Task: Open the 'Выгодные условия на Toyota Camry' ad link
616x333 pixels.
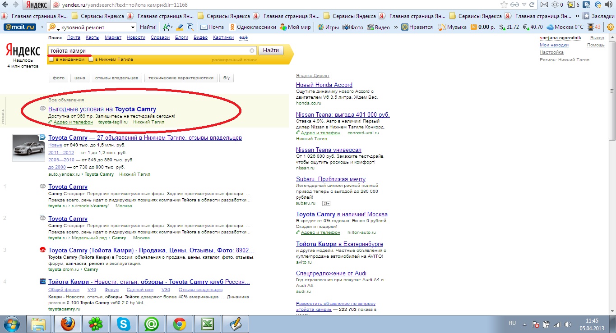Action: [x=102, y=109]
